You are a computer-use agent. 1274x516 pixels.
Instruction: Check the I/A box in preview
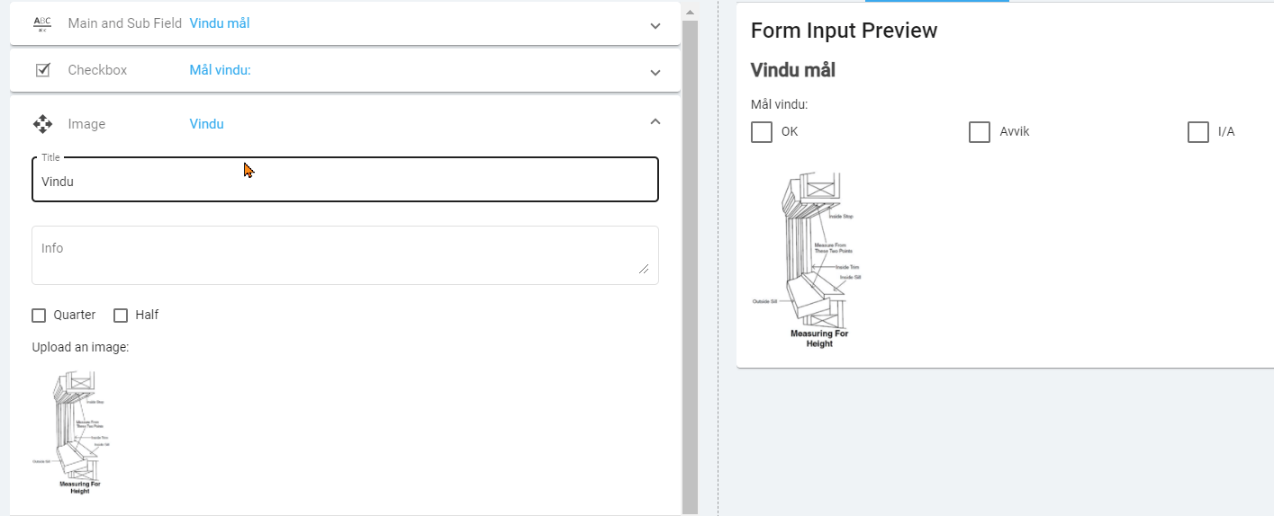(1198, 132)
